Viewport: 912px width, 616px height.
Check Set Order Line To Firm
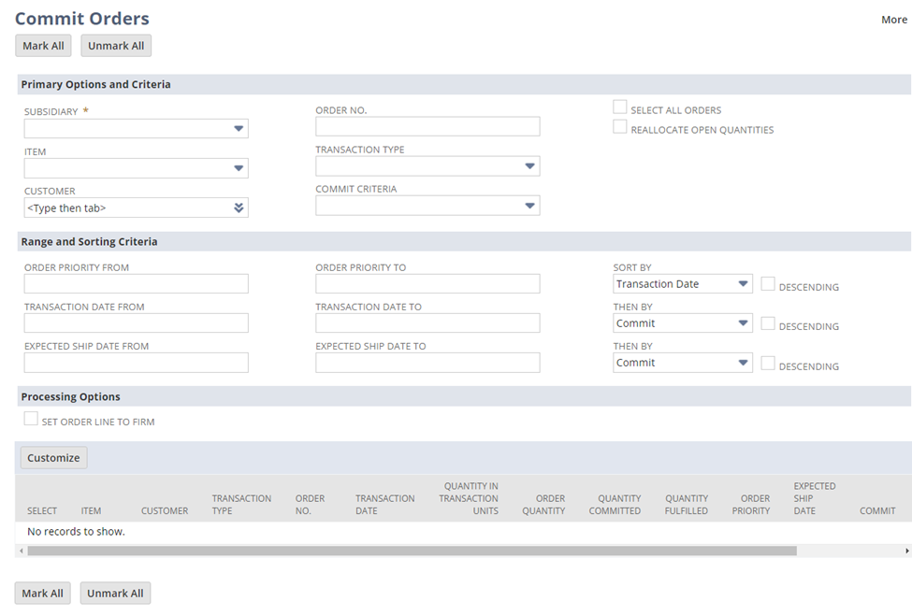[x=30, y=418]
